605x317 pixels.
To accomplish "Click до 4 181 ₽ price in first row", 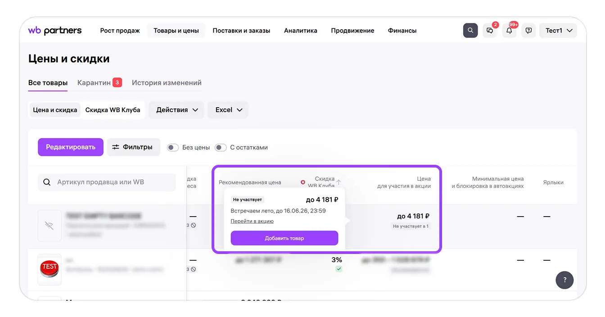I will (413, 216).
